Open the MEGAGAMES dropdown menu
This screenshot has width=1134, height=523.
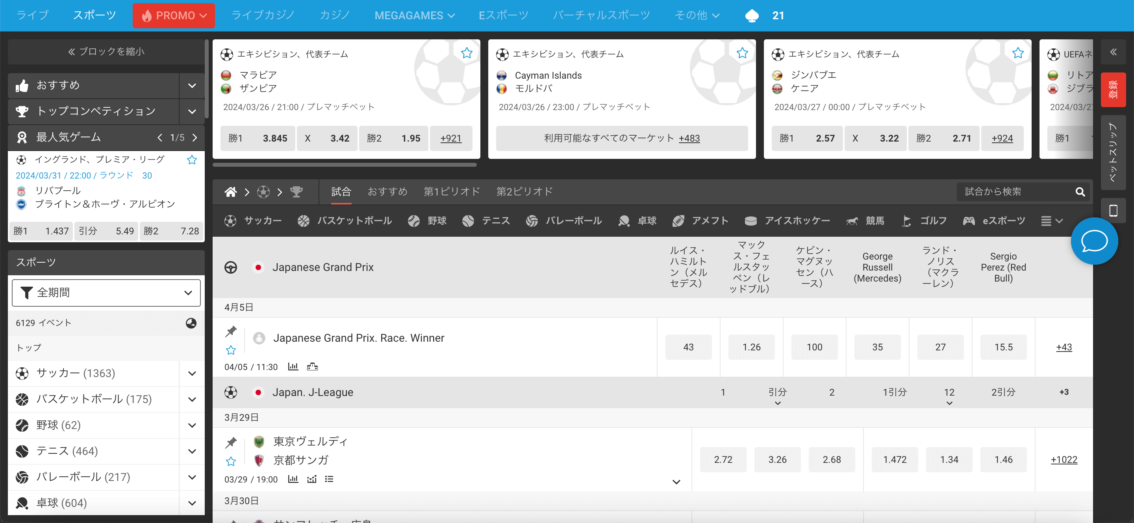pyautogui.click(x=414, y=16)
